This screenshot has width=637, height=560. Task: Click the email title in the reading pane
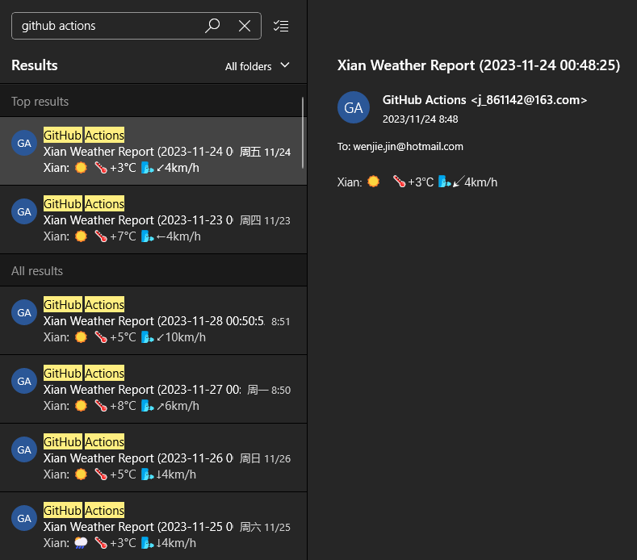pos(479,65)
